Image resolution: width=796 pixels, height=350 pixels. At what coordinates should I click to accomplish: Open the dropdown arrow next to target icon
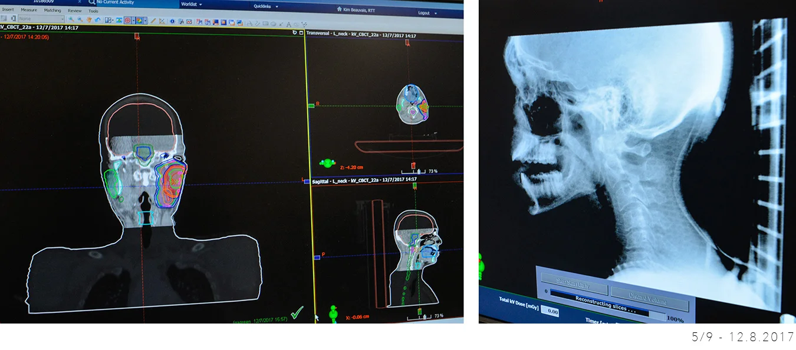click(133, 21)
